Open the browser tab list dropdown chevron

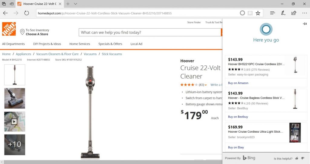[x=75, y=4]
